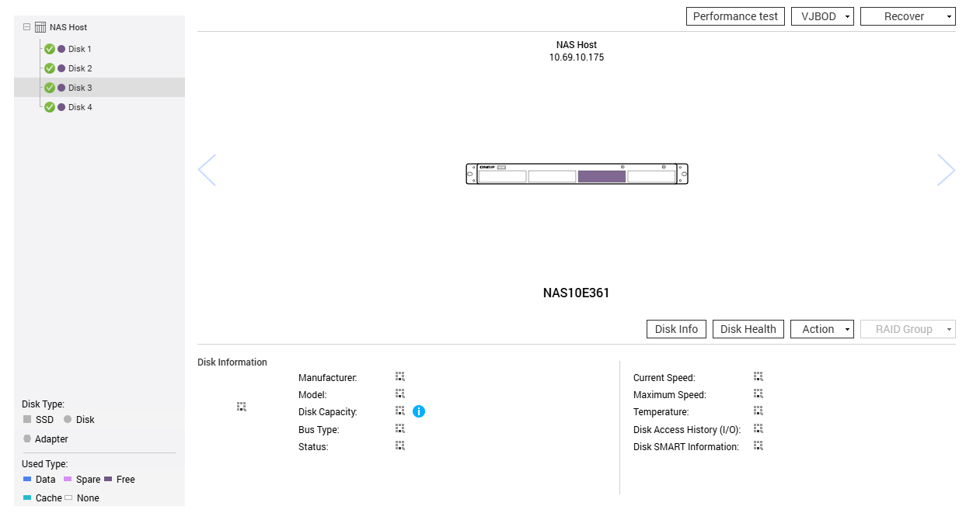This screenshot has height=520, width=973.
Task: Click green check status icon for Disk 2
Action: pyautogui.click(x=50, y=68)
